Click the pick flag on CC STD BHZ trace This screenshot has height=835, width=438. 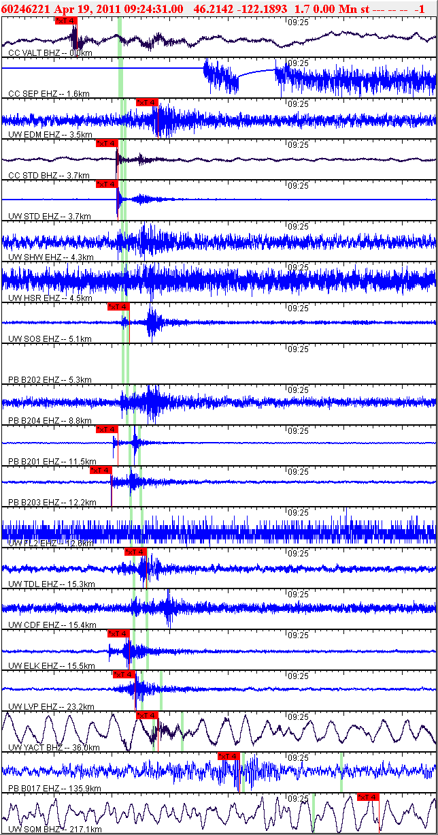(106, 143)
